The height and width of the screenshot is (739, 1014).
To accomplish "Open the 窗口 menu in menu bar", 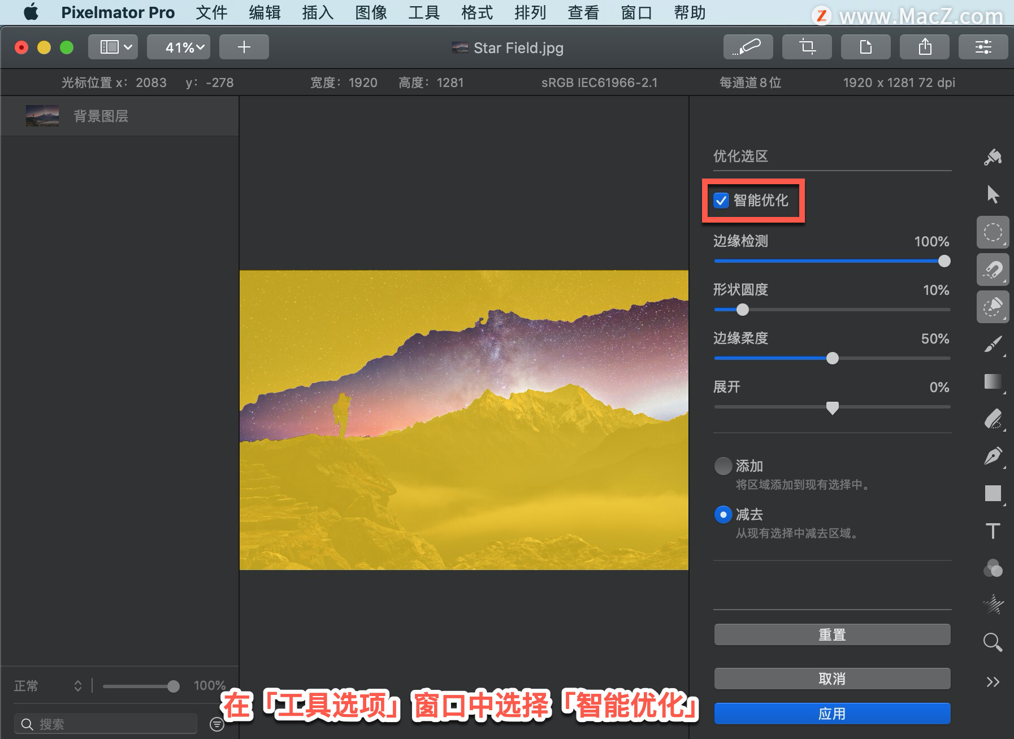I will point(635,12).
